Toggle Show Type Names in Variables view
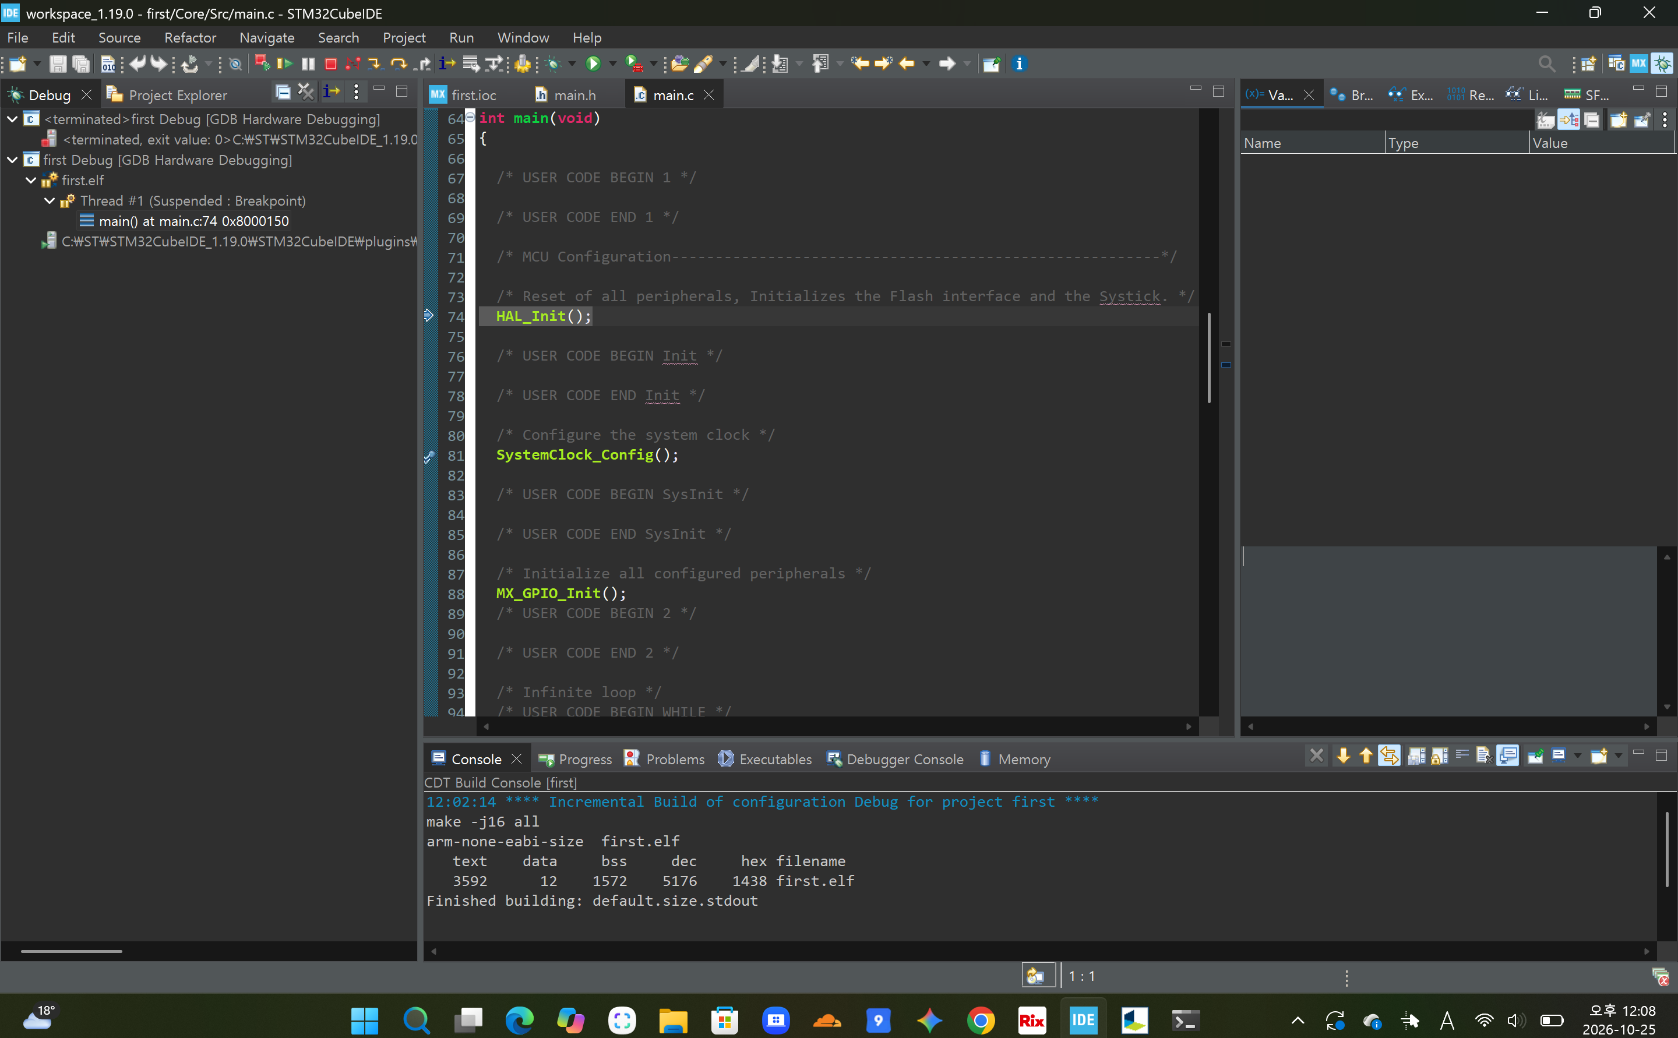 click(x=1546, y=120)
